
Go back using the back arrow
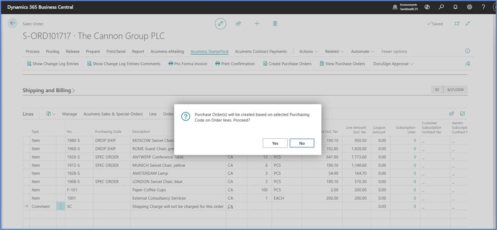(x=13, y=23)
